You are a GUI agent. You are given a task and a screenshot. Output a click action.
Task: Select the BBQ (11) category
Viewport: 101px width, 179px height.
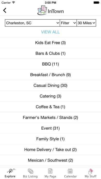click(50, 64)
